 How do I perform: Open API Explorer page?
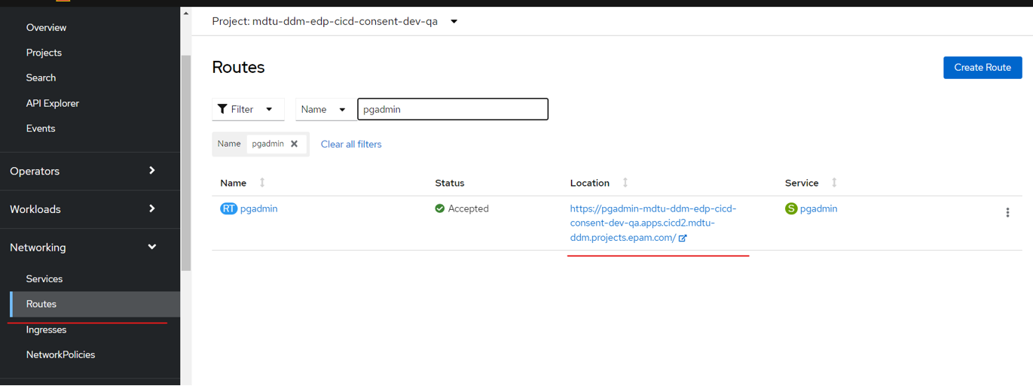click(x=52, y=103)
